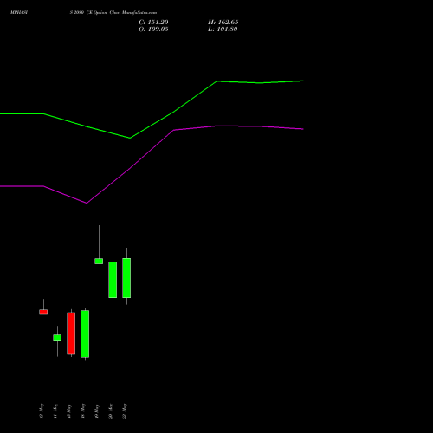Click the high value H: 162.65
The height and width of the screenshot is (433, 433).
pos(223,23)
